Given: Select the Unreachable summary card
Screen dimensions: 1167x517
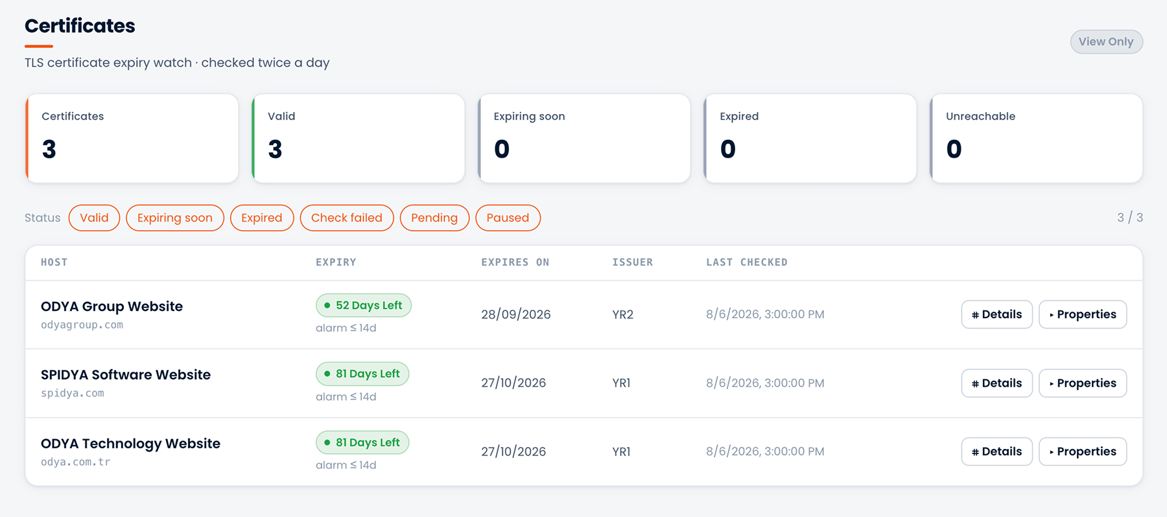Looking at the screenshot, I should (1036, 138).
